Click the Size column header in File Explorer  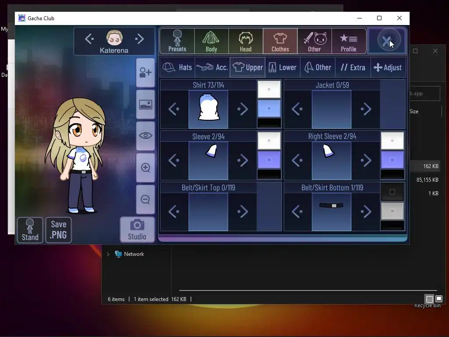point(414,111)
